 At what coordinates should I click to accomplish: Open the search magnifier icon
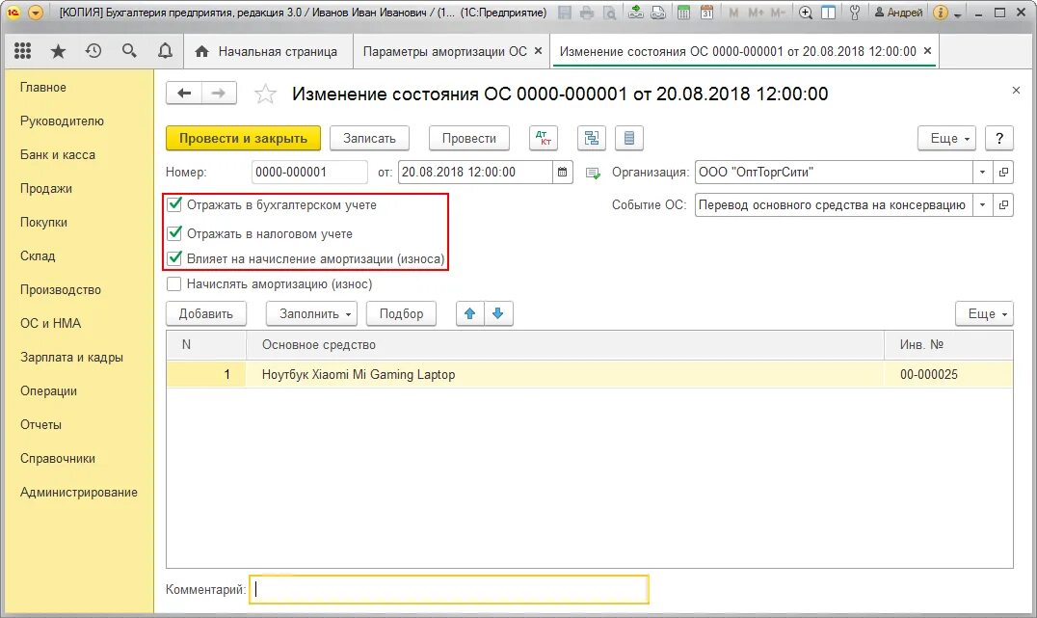(x=129, y=51)
